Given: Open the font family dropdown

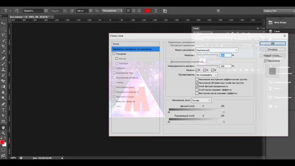Looking at the screenshot, I should click(46, 11).
